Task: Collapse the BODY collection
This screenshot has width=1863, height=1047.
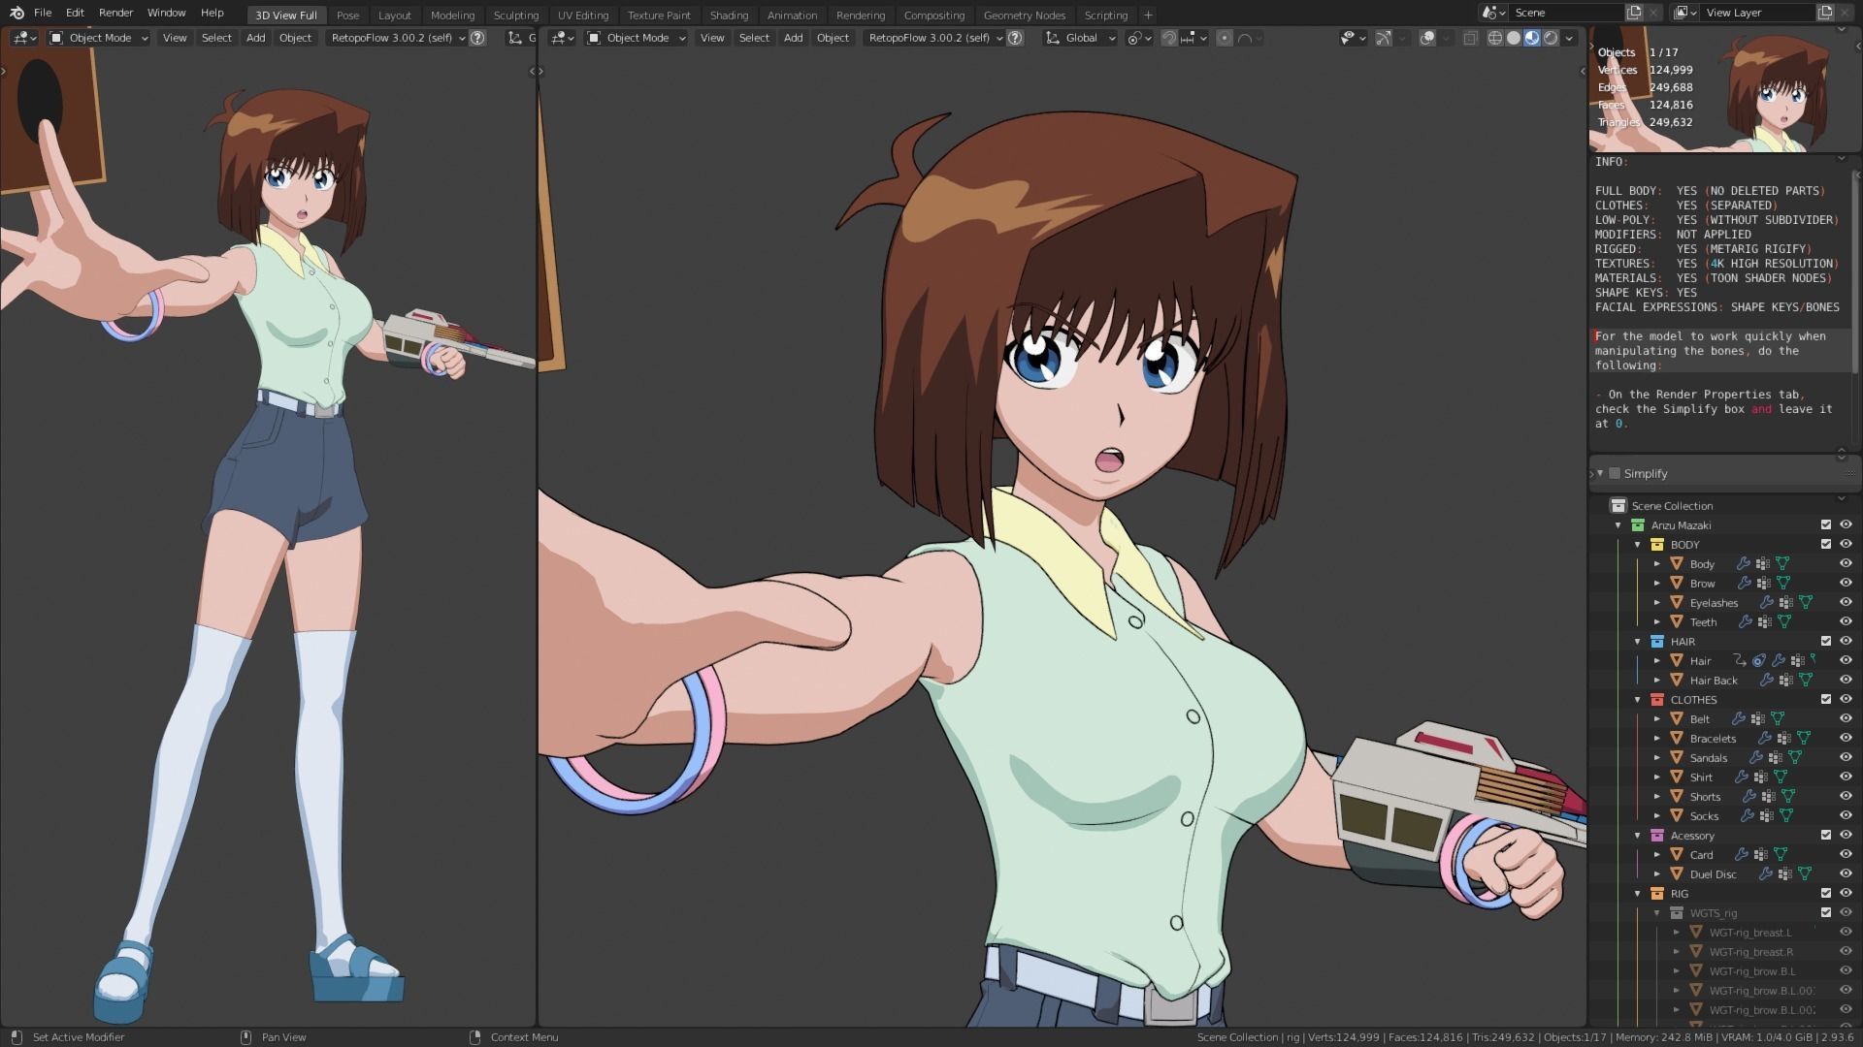Action: tap(1638, 545)
